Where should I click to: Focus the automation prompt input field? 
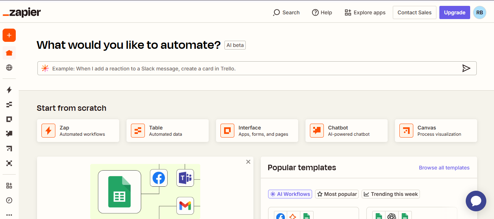tap(257, 68)
